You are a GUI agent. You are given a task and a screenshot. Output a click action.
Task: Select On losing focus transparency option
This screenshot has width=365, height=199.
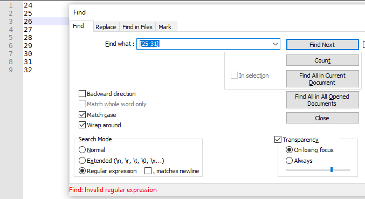(x=289, y=150)
